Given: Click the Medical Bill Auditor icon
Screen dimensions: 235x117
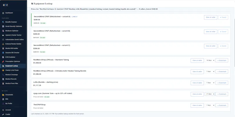Looking at the screenshot, I should (x=3, y=49).
